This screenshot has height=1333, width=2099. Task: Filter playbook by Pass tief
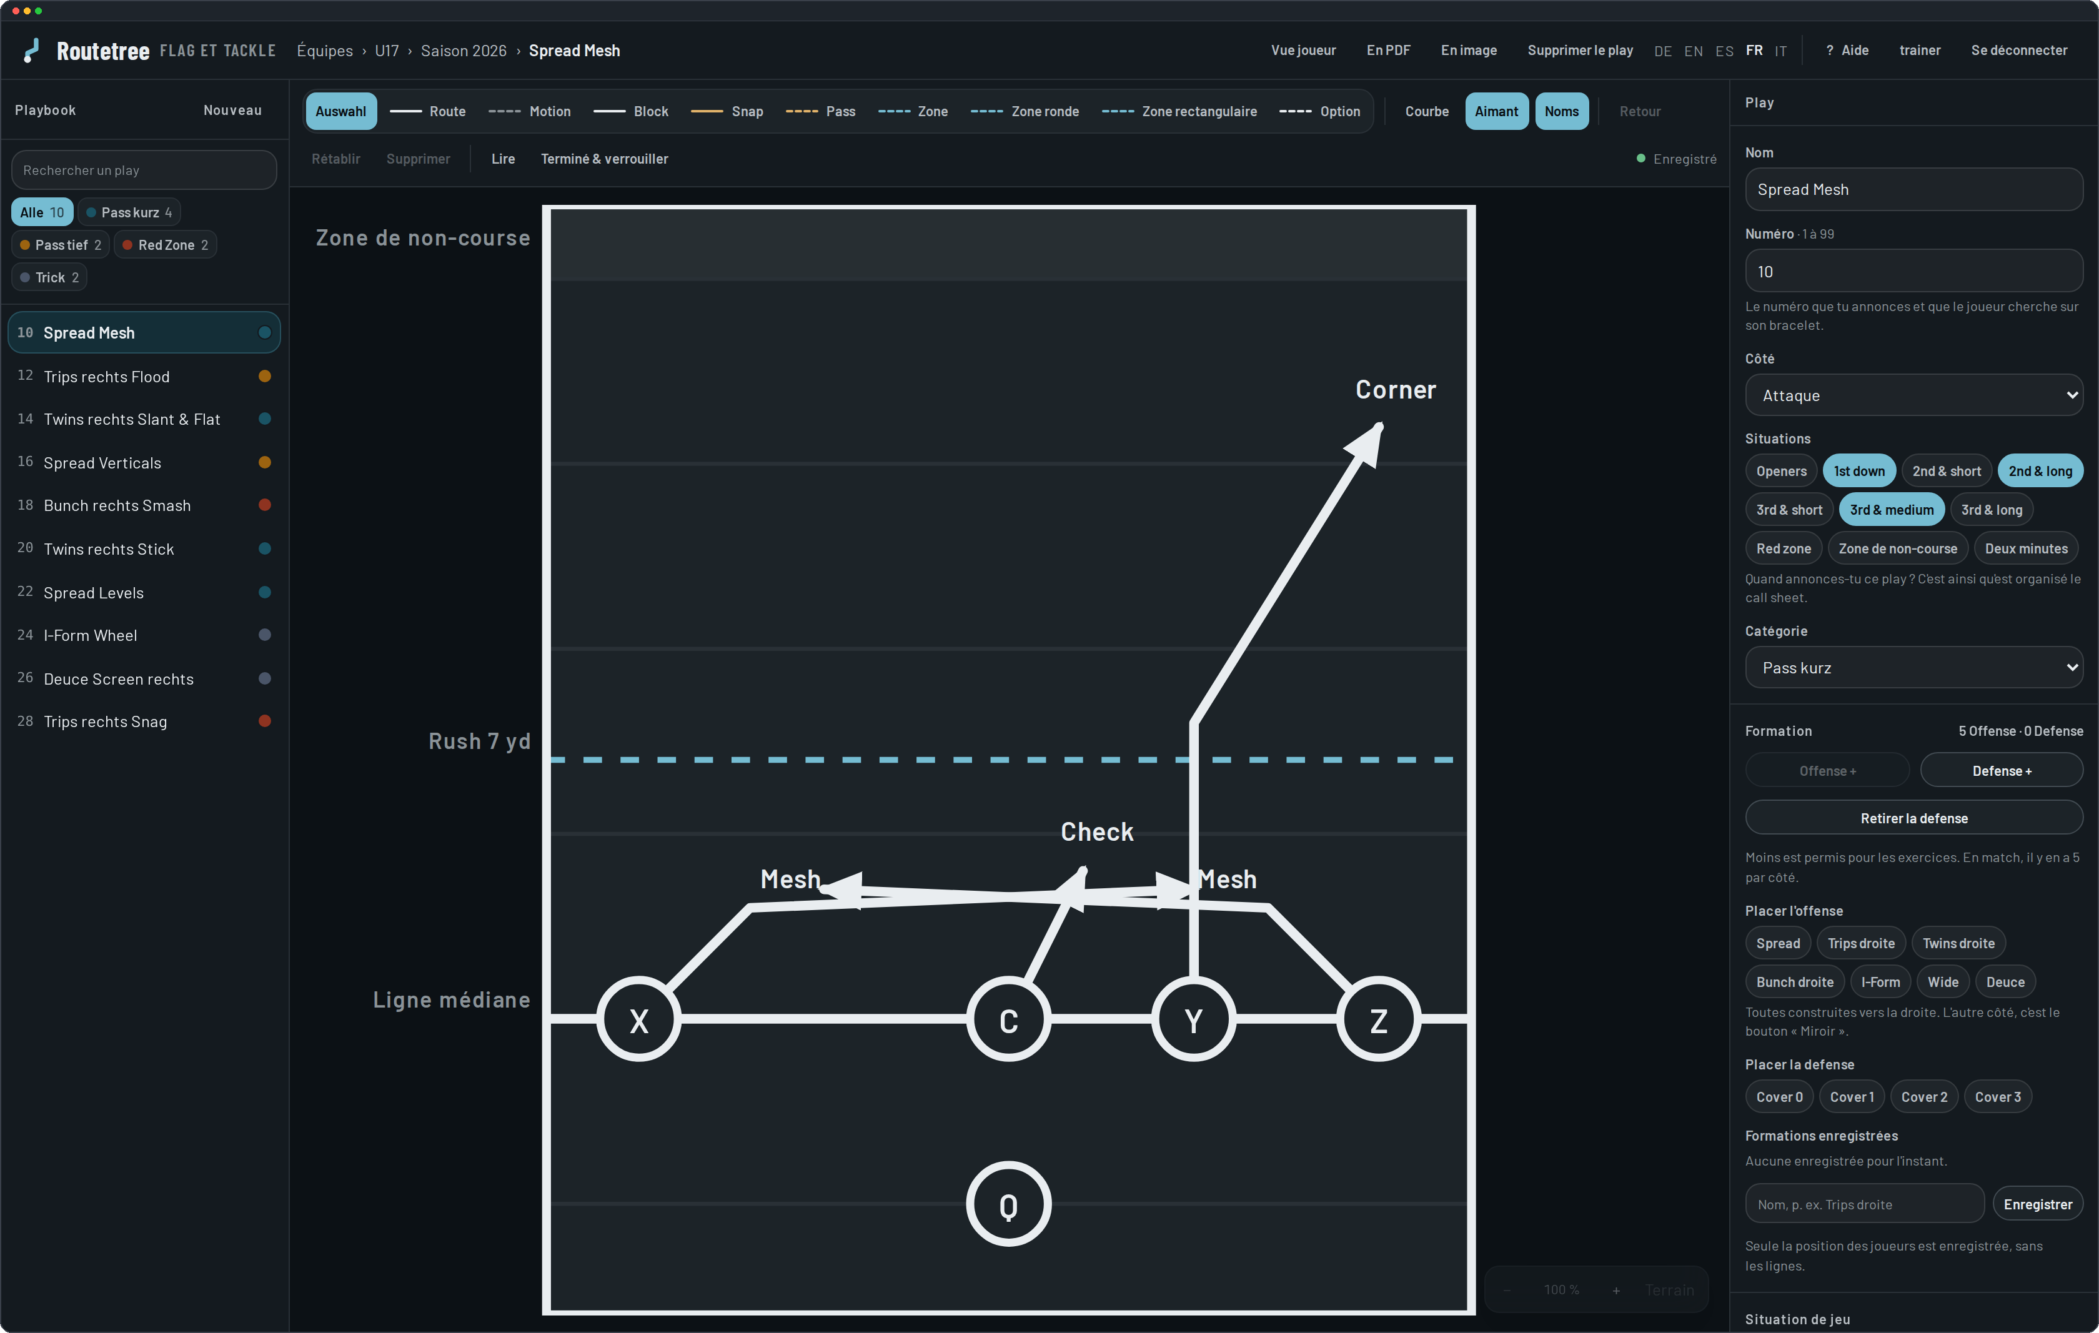60,245
